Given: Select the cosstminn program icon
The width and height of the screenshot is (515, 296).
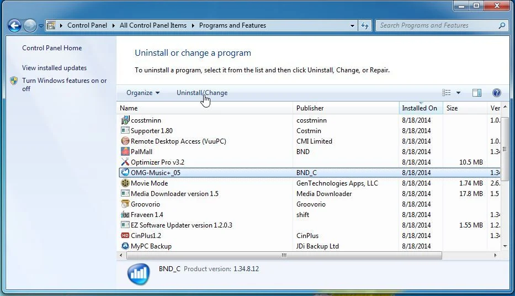Looking at the screenshot, I should point(125,120).
